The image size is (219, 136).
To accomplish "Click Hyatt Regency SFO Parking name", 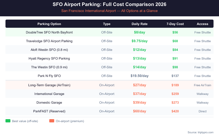I will 49,58.
